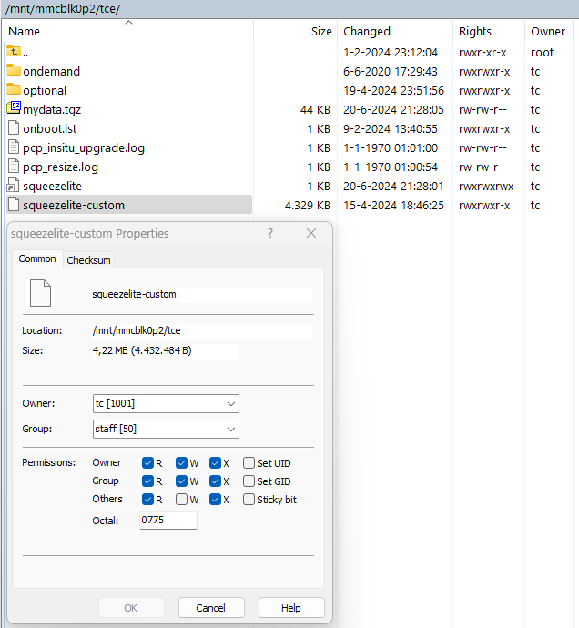Select the optional folder name
The image size is (579, 628).
(x=45, y=90)
